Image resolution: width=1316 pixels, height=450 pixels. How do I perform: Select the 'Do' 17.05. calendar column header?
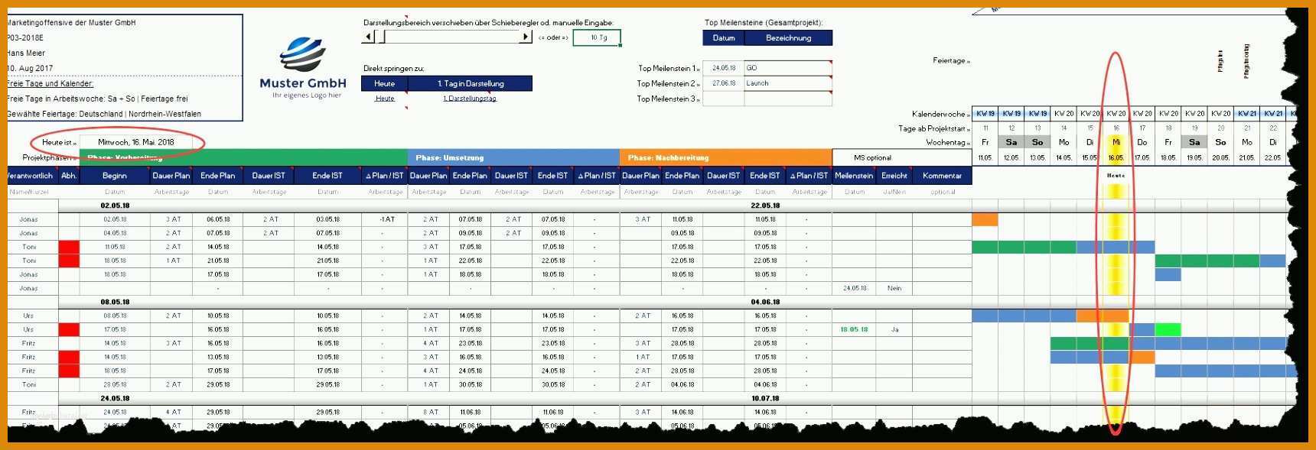tap(1142, 142)
